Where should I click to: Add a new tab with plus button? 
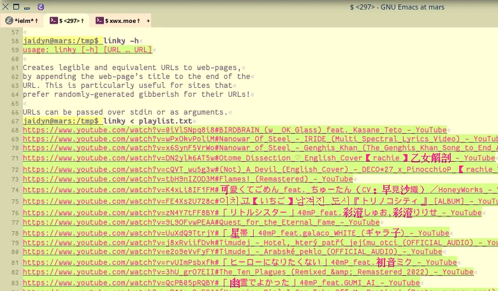[148, 21]
